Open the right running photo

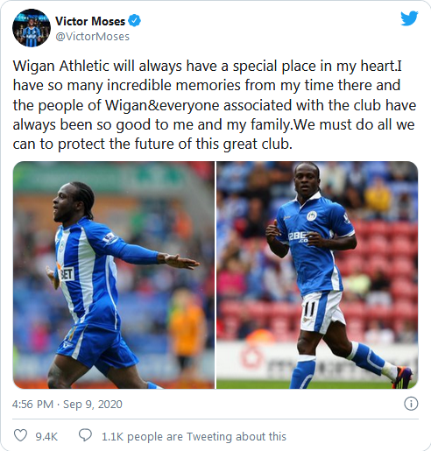click(x=317, y=275)
